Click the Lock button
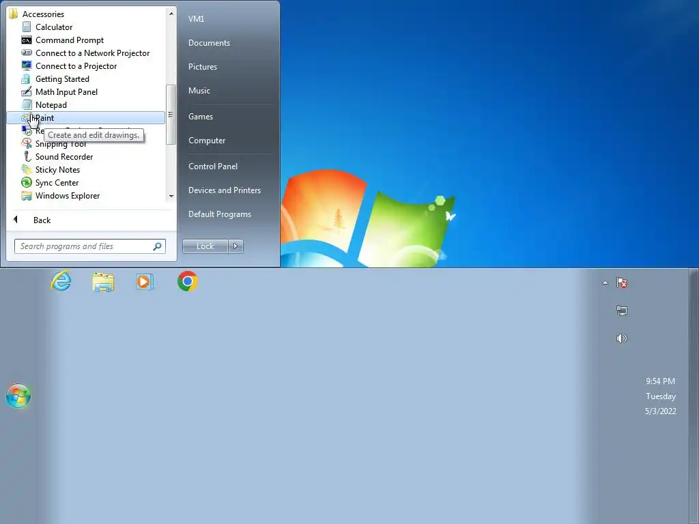 tap(205, 246)
